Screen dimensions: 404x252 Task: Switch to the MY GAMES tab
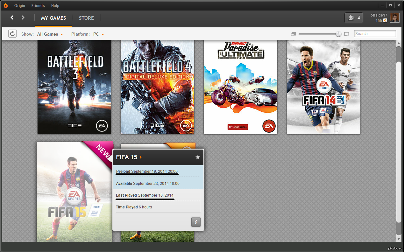[x=53, y=18]
